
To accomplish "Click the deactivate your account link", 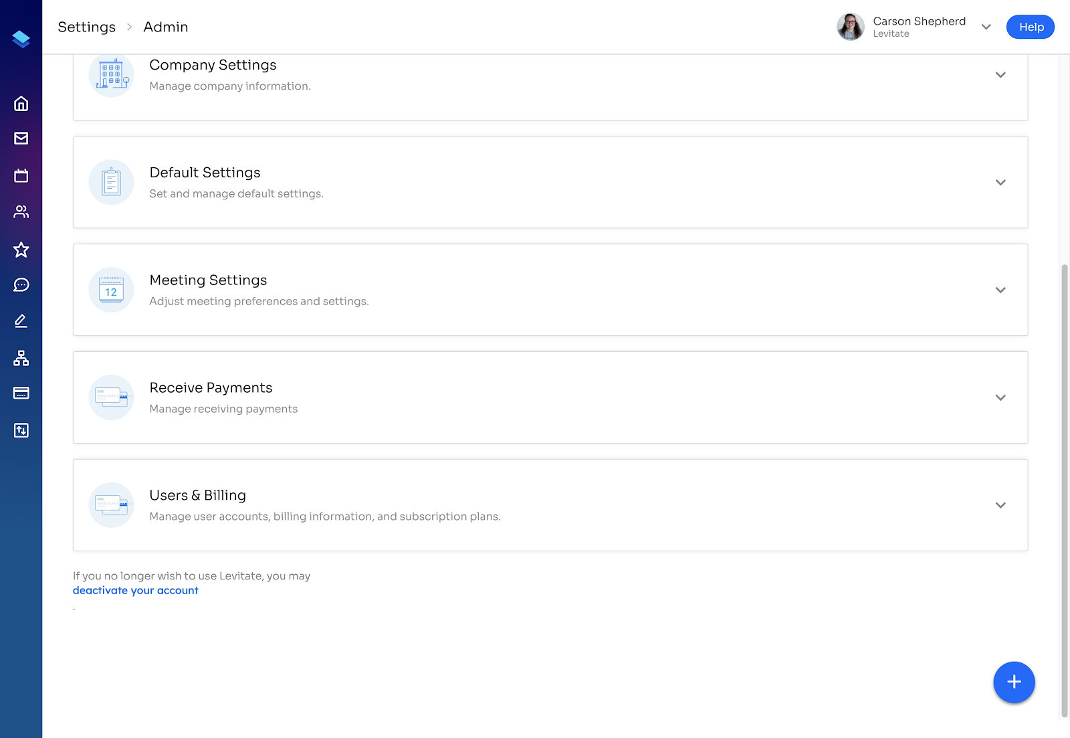I will 135,590.
